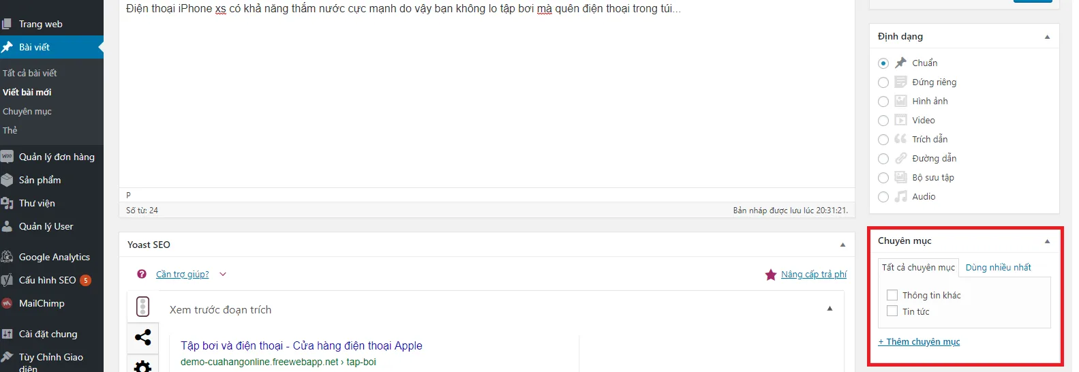The height and width of the screenshot is (372, 1079).
Task: Click Cần trợ giúp? link
Action: point(182,275)
